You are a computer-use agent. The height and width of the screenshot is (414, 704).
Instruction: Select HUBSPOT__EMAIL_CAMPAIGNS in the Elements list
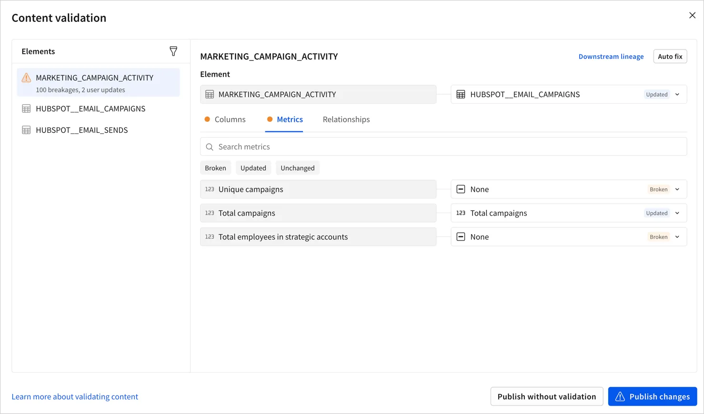tap(99, 108)
